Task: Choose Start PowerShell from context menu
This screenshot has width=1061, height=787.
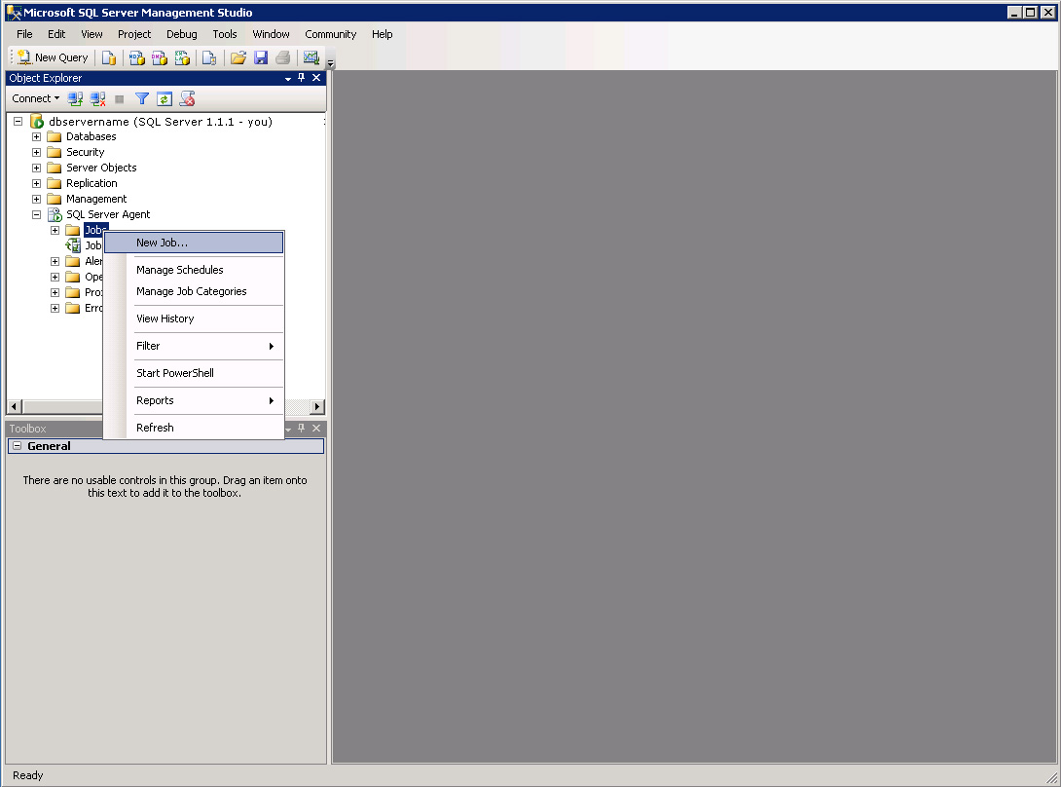Action: click(194, 373)
